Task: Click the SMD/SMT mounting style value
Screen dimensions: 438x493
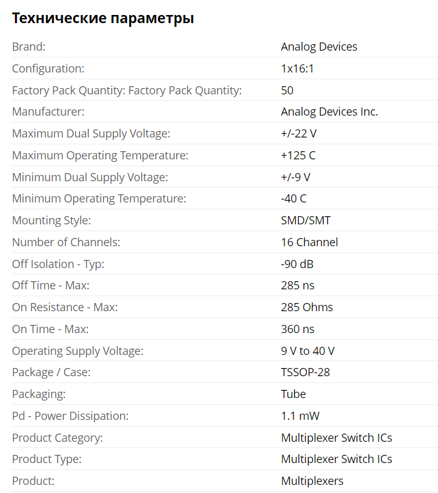Action: point(306,221)
